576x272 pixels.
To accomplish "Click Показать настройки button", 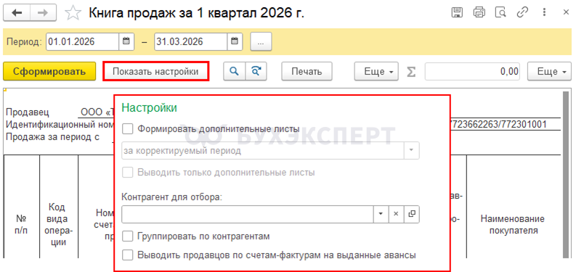I will [155, 71].
